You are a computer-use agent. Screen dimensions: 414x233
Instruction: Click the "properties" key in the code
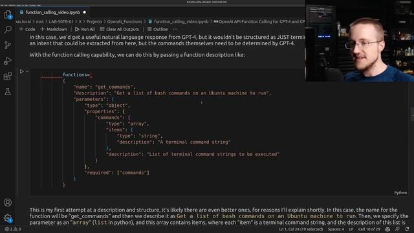[100, 111]
